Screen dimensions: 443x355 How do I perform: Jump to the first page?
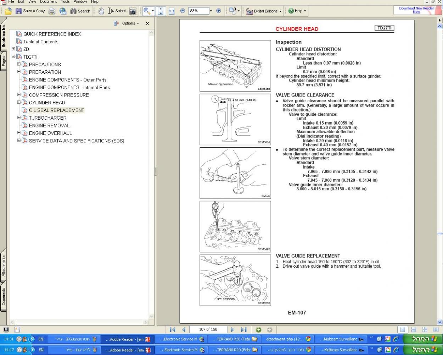(x=173, y=329)
